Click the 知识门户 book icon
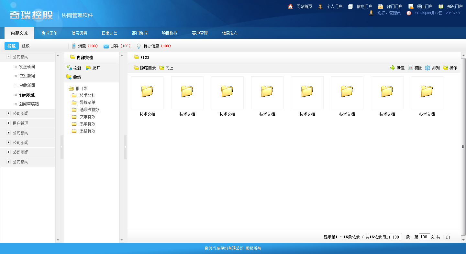Screen dimensions: 466x254 tap(441, 6)
